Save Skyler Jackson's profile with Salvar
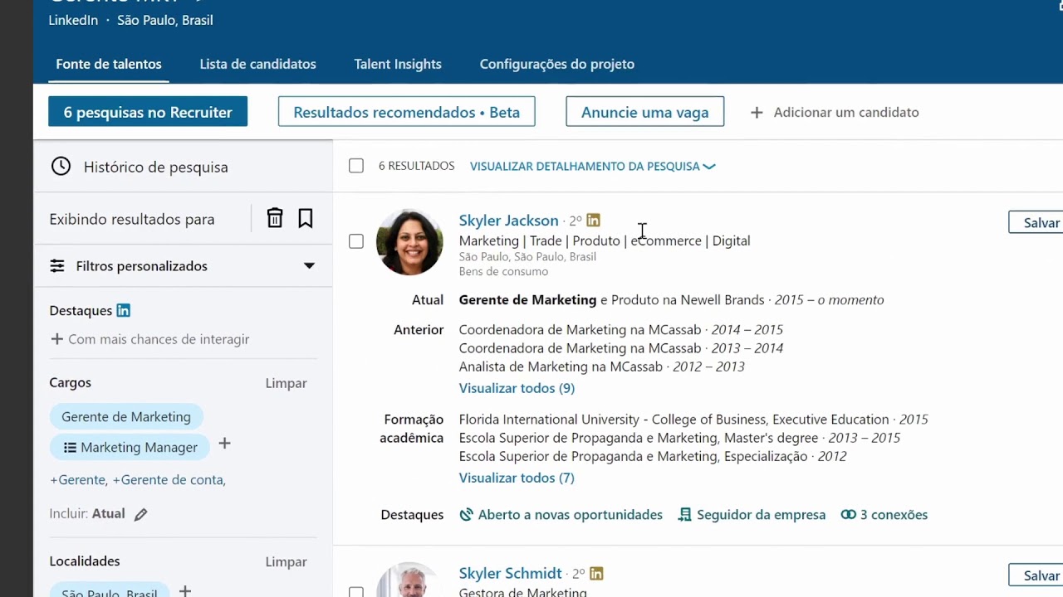 coord(1036,222)
